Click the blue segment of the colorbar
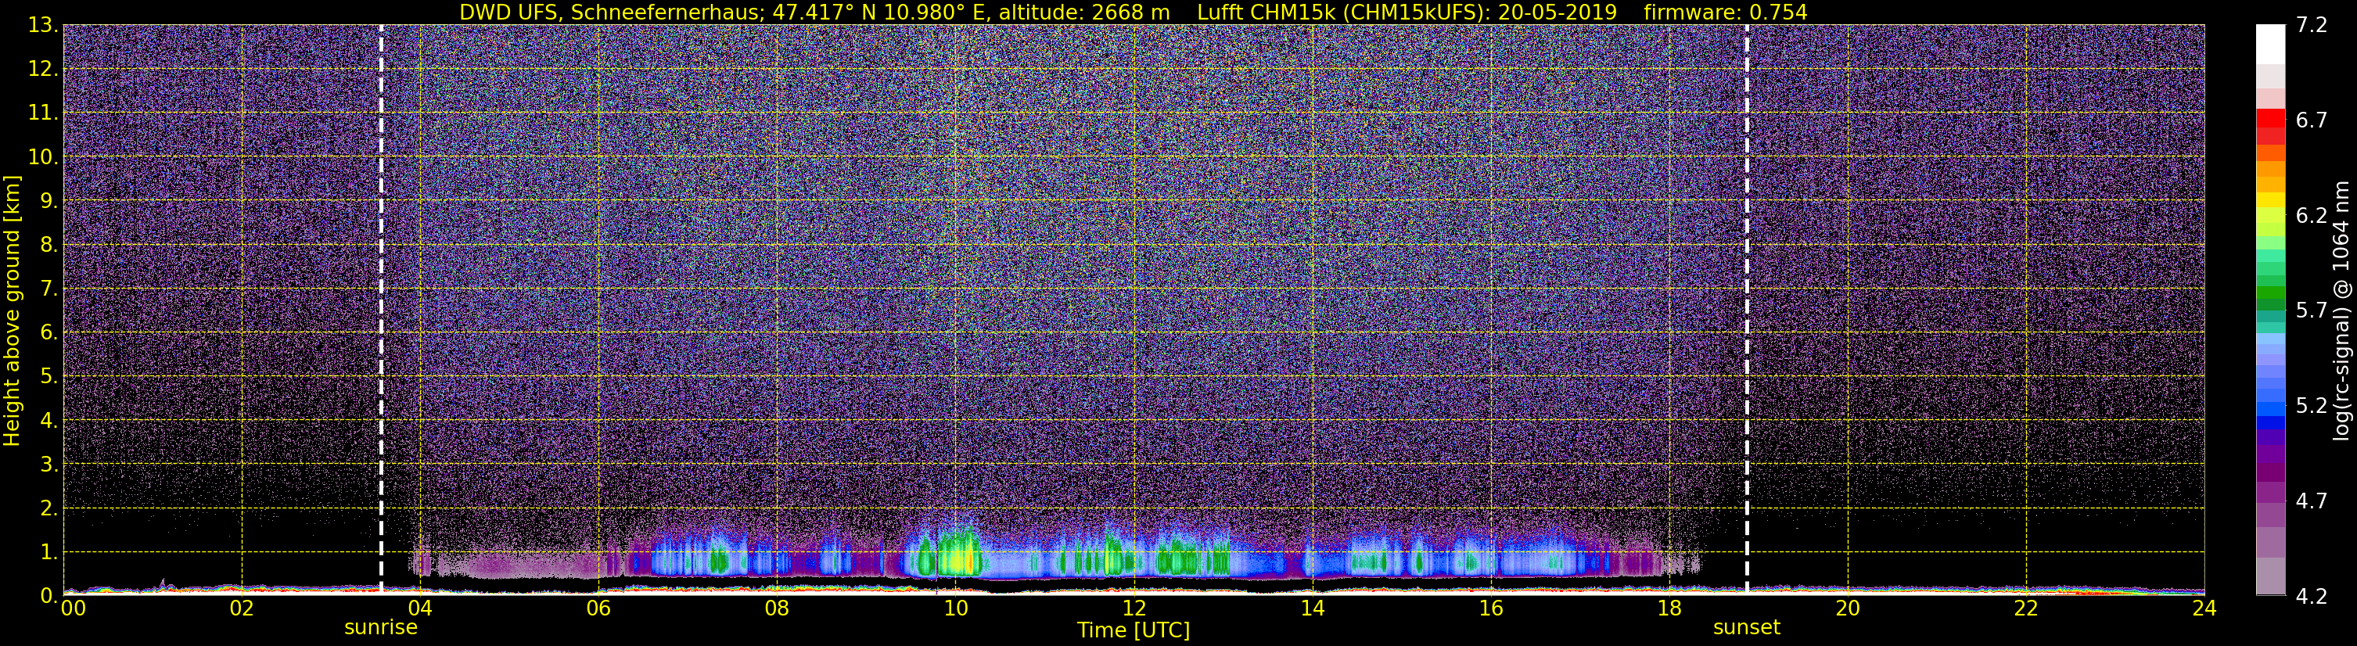 point(2270,422)
